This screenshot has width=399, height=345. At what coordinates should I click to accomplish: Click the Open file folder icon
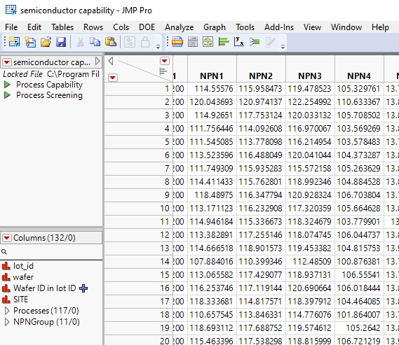(46, 42)
